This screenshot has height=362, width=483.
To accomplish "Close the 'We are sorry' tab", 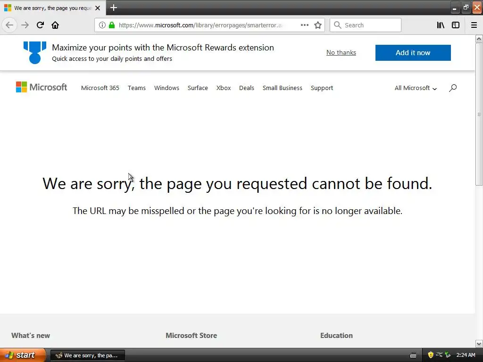I will [x=98, y=8].
